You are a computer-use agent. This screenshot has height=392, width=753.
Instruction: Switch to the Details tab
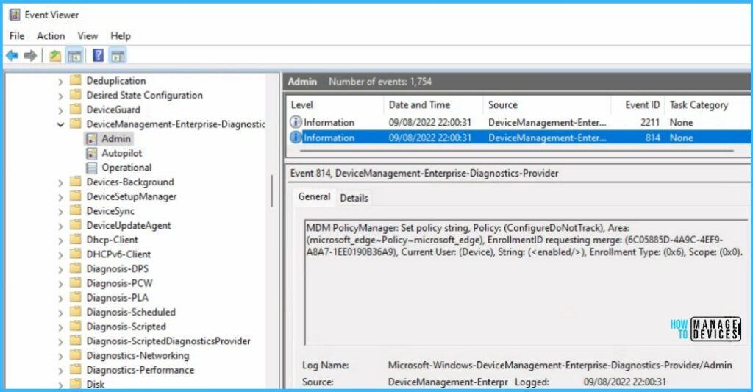(354, 198)
